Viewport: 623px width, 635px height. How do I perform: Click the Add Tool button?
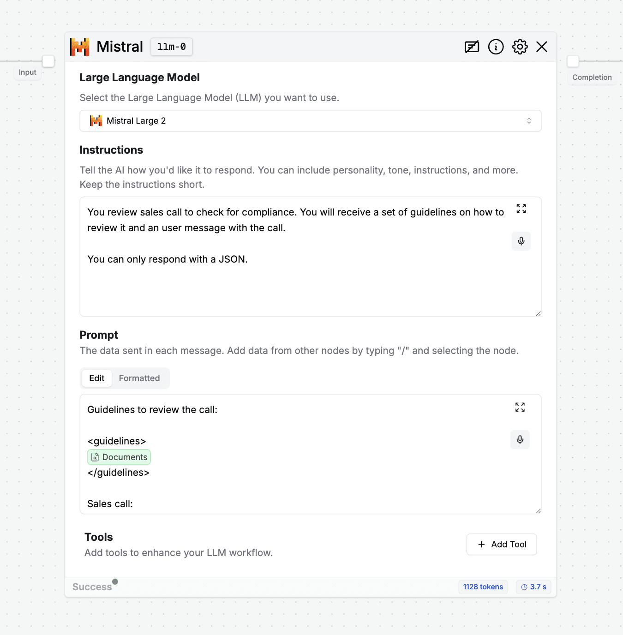(x=502, y=545)
